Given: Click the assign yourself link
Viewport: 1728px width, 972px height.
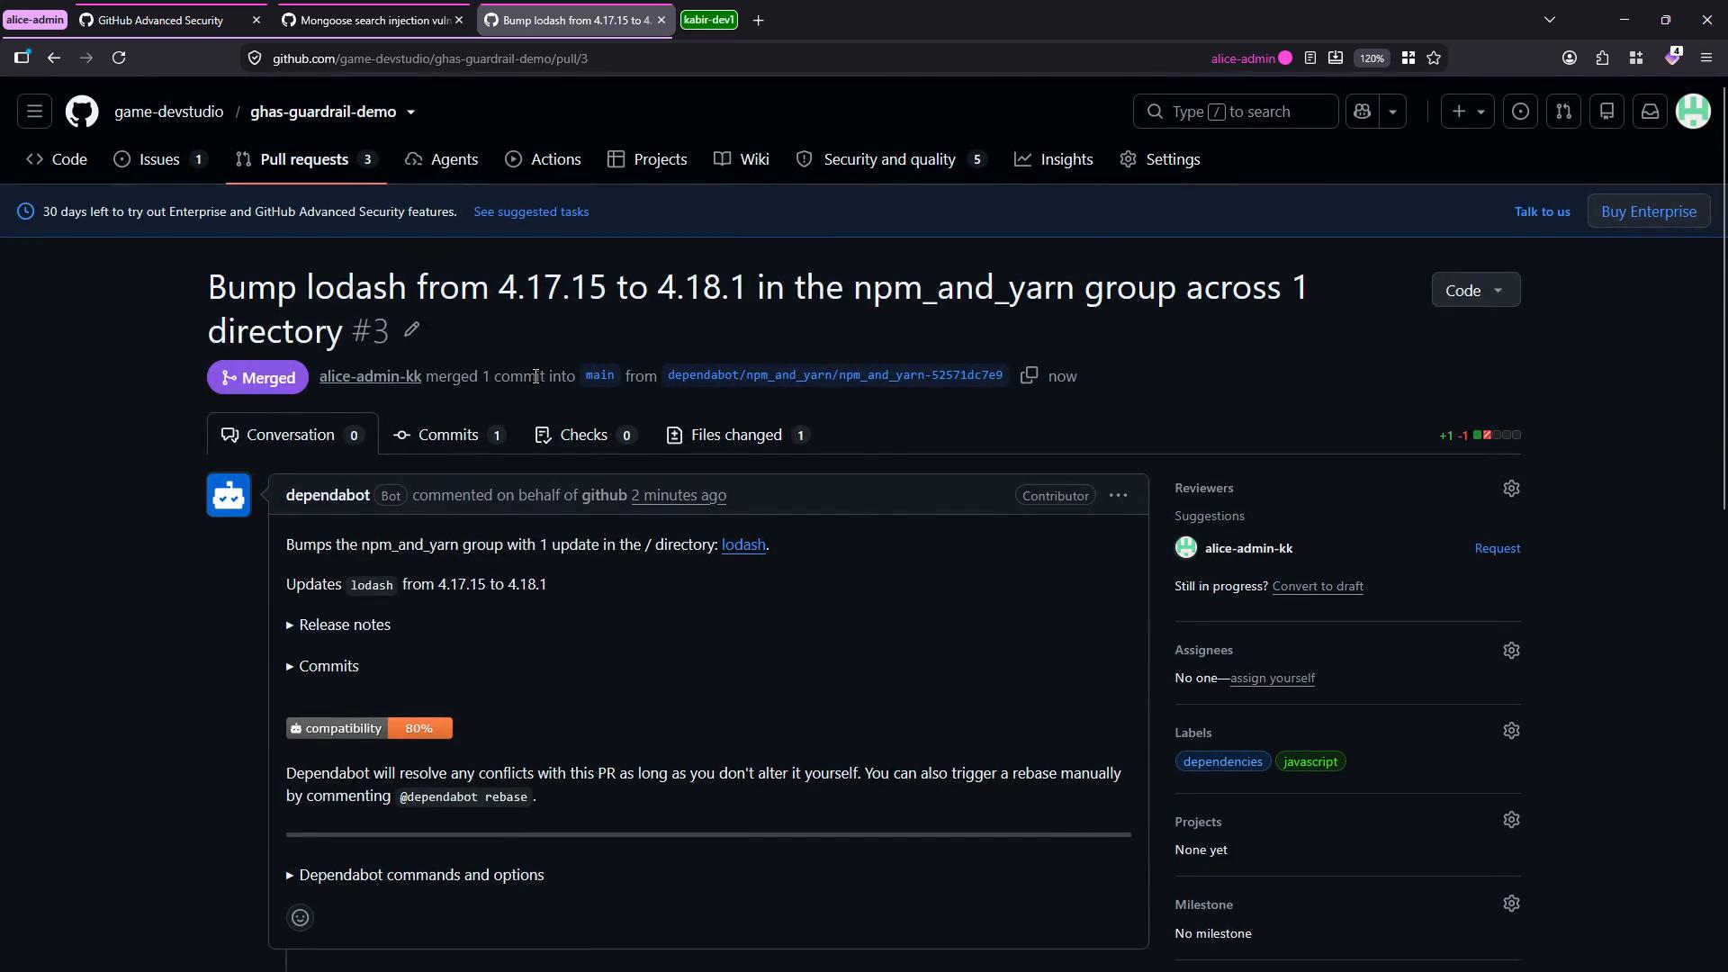Looking at the screenshot, I should point(1272,678).
